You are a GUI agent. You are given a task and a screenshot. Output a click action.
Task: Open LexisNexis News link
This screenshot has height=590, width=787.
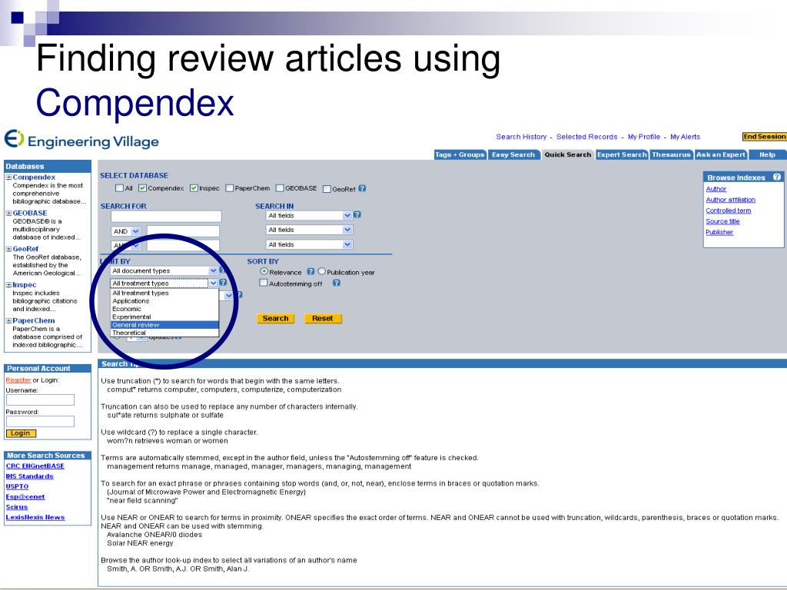tap(35, 517)
